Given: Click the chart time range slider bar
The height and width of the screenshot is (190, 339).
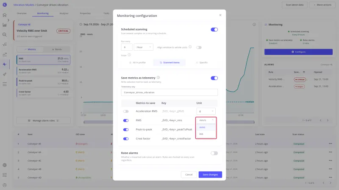Looking at the screenshot, I should tap(169, 122).
